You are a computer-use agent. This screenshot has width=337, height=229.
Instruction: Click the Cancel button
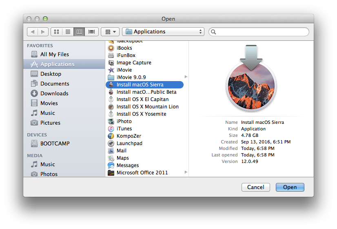(x=255, y=187)
